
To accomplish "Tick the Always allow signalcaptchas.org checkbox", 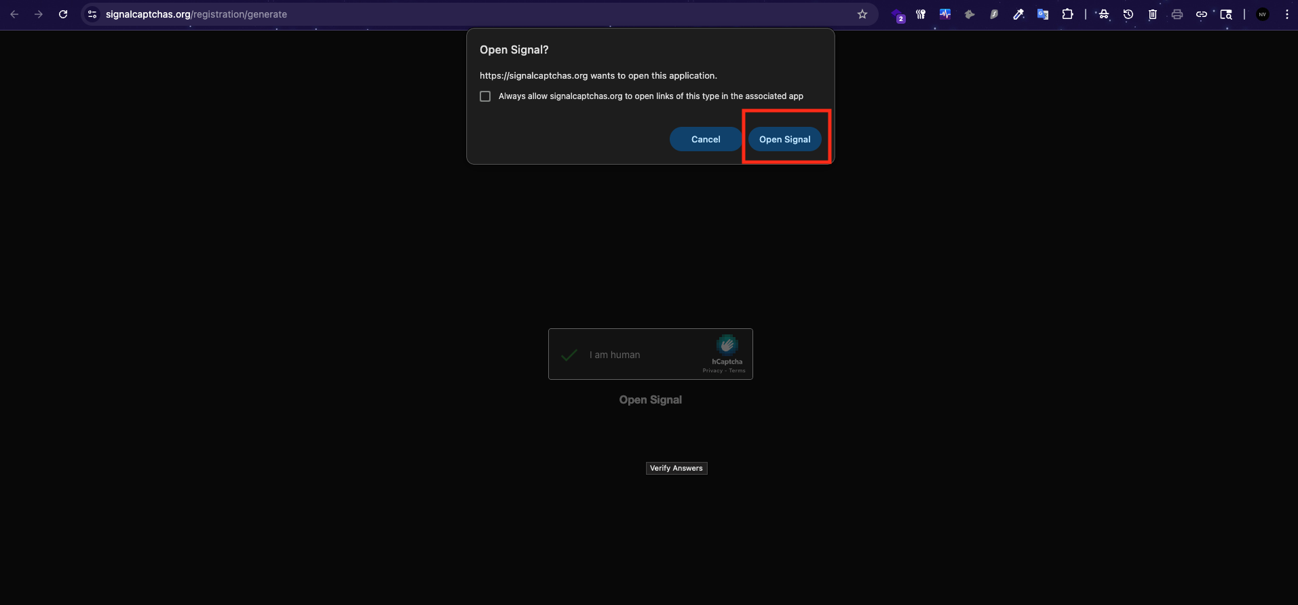I will 485,96.
